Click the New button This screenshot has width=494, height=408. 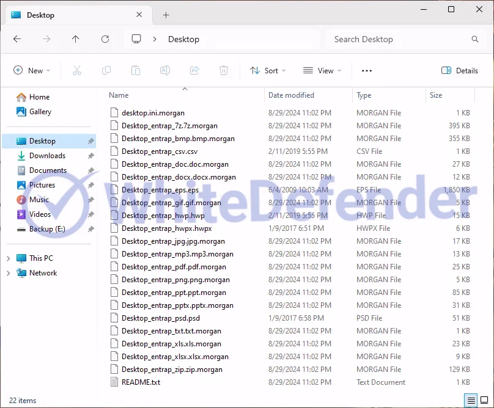coord(32,71)
